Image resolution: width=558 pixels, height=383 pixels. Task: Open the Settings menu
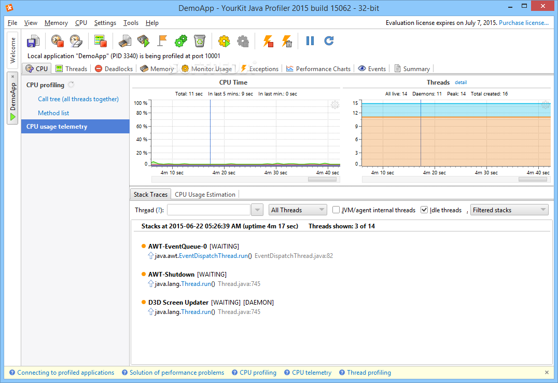105,23
